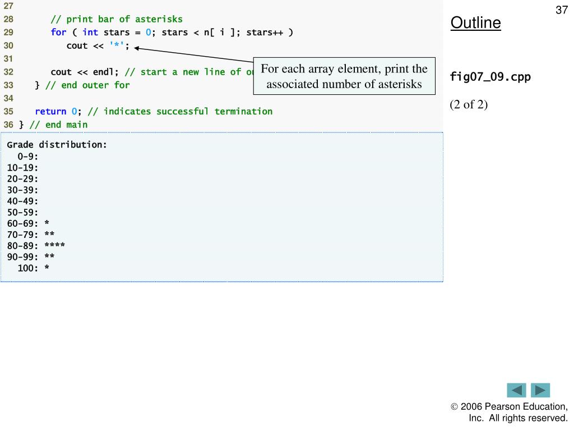Click slide number 37 in the corner
Screen dimensions: 574x431
tap(561, 10)
